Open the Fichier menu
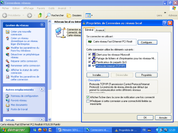The width and height of the screenshot is (178, 133). click(5, 8)
